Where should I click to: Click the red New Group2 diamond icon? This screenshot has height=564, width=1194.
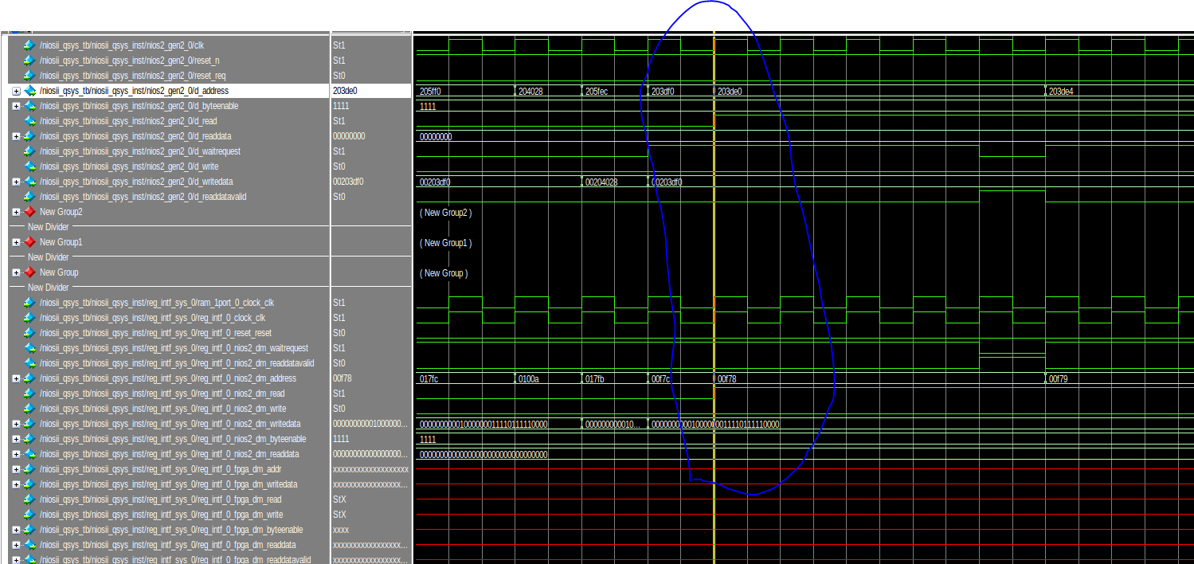click(29, 212)
